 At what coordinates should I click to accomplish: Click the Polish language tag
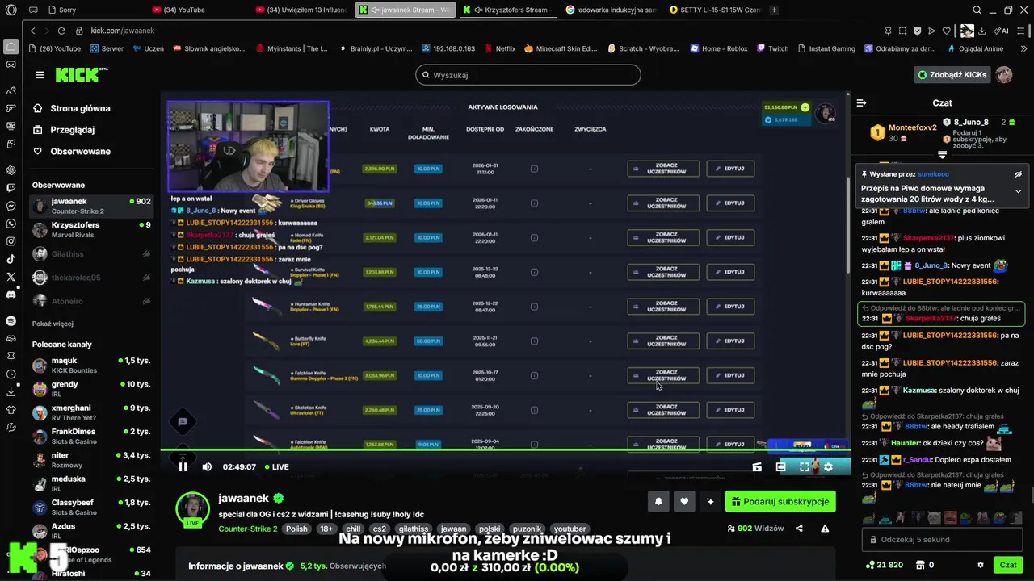tap(296, 529)
